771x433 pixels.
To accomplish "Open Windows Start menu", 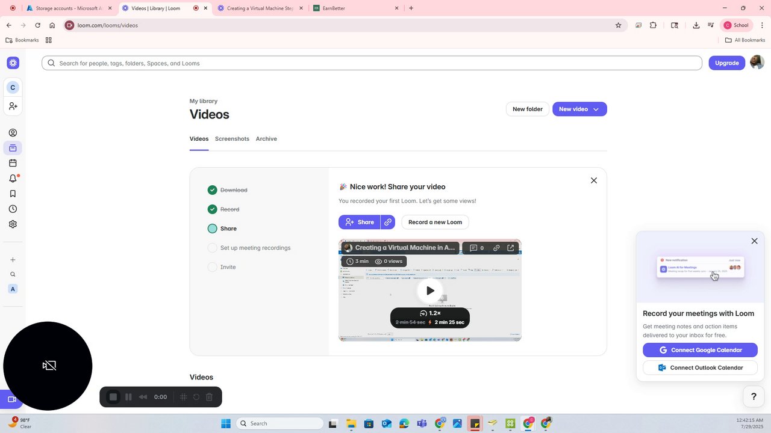I will 226,423.
